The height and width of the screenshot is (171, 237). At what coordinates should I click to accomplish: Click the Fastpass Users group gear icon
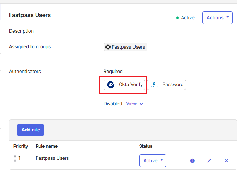point(108,47)
